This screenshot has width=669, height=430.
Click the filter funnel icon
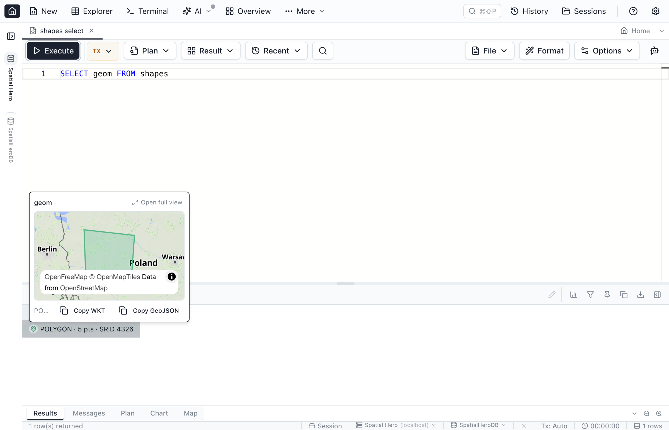pyautogui.click(x=590, y=295)
